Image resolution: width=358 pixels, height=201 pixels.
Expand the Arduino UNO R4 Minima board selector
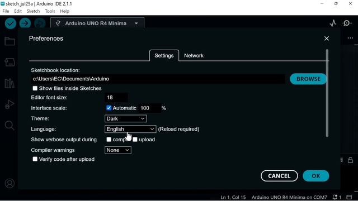97,23
